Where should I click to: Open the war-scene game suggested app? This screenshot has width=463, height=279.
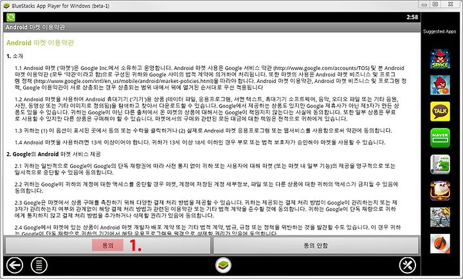pyautogui.click(x=440, y=217)
